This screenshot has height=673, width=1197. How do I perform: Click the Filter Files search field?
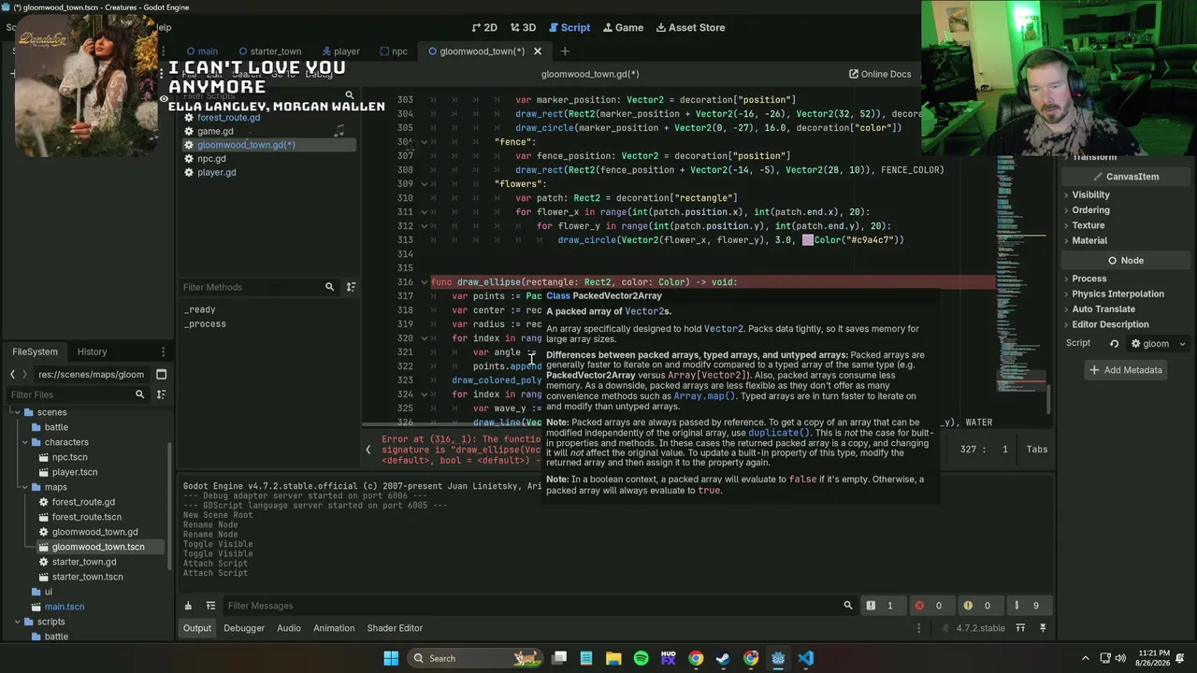click(x=77, y=394)
